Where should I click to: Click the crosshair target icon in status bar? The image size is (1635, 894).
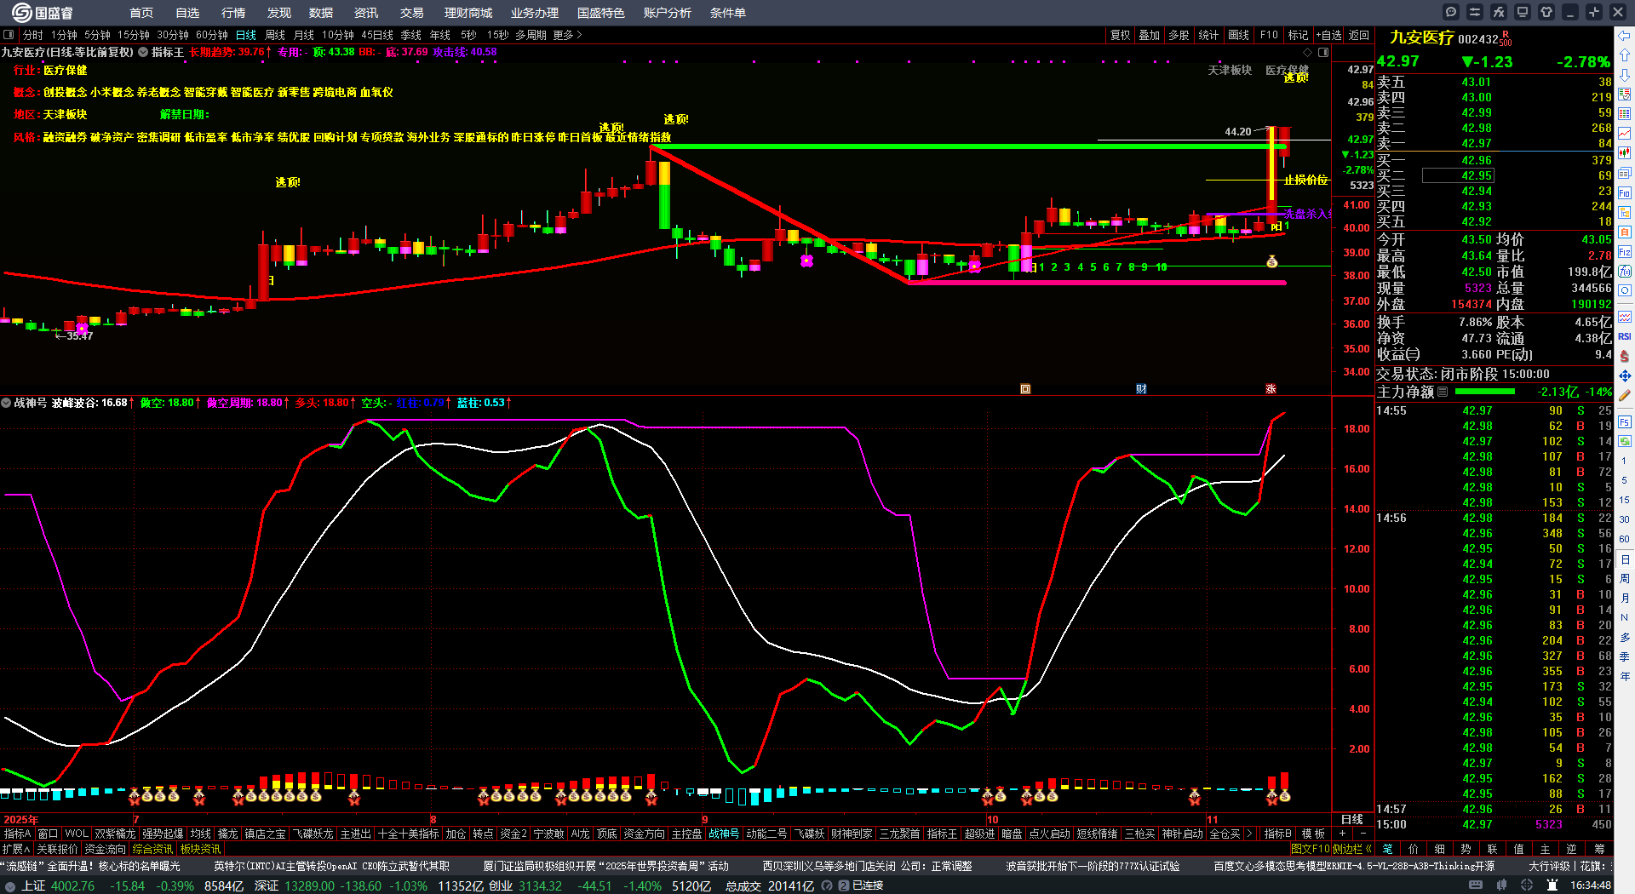1525,885
